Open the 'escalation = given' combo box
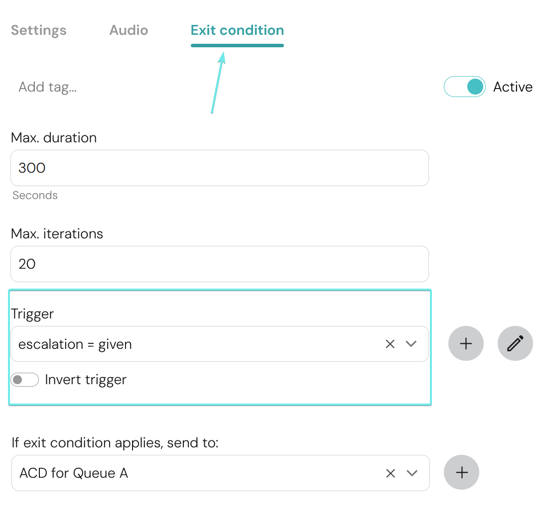The height and width of the screenshot is (521, 542). [194, 344]
